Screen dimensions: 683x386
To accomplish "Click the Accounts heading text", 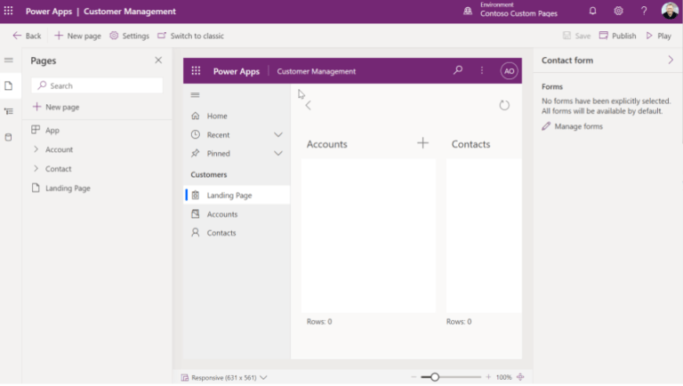I will tap(326, 144).
